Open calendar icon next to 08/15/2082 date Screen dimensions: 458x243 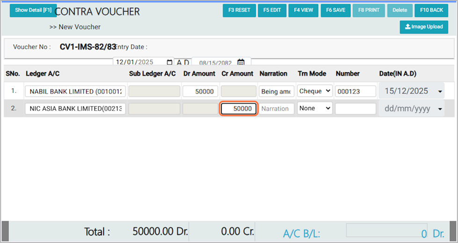pos(241,62)
